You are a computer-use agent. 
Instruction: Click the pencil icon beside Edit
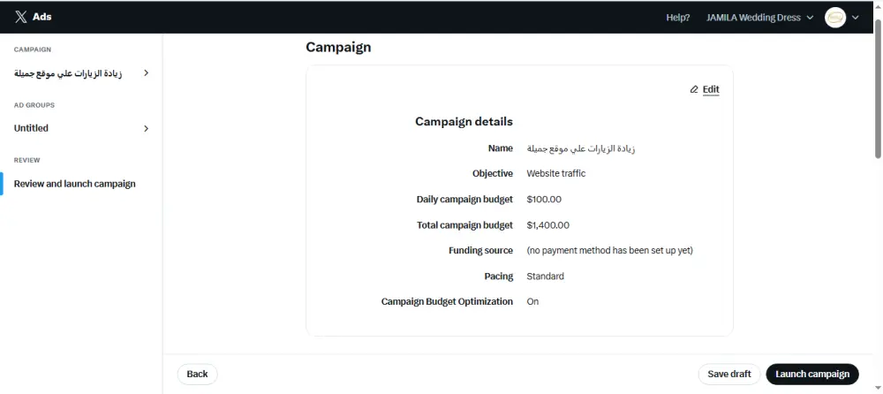[694, 89]
